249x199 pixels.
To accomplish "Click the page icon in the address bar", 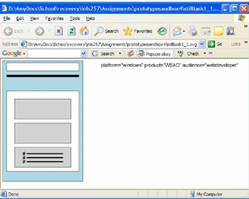I will (24, 44).
